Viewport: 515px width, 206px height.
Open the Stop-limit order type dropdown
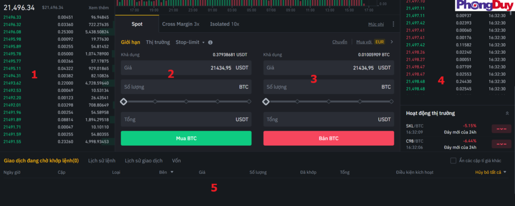pyautogui.click(x=190, y=43)
